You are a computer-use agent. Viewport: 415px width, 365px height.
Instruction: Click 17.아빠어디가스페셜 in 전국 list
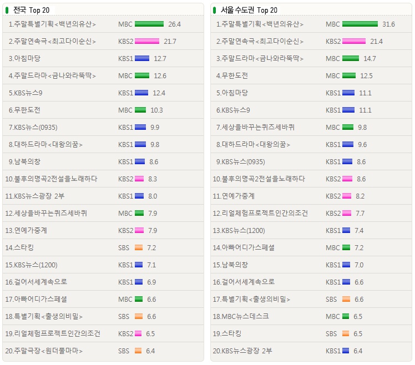(x=36, y=300)
